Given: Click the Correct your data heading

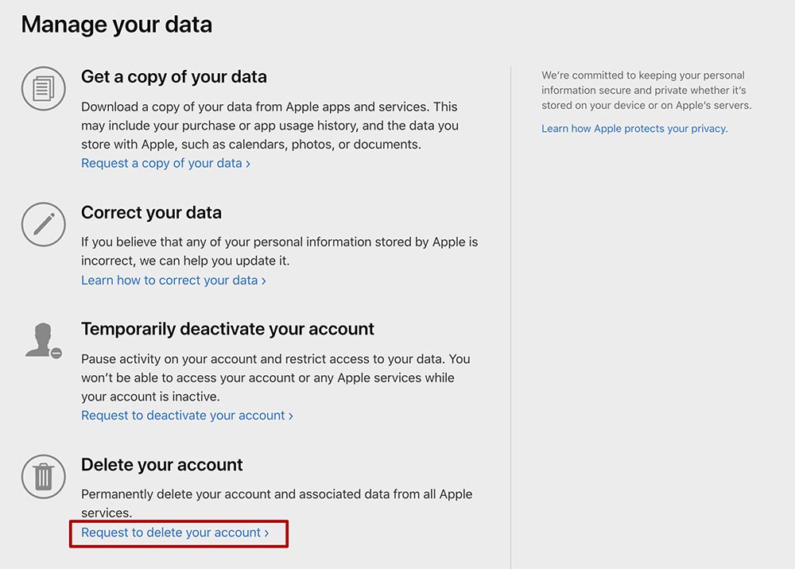Looking at the screenshot, I should [x=151, y=212].
